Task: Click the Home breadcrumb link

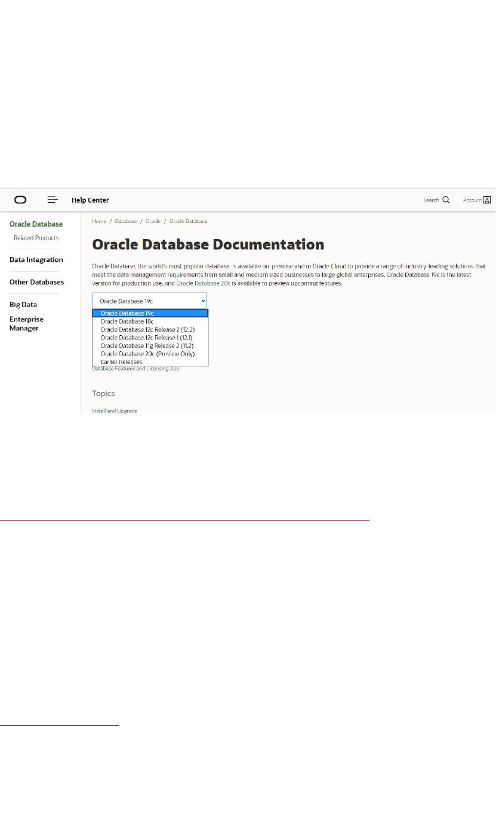Action: click(99, 221)
